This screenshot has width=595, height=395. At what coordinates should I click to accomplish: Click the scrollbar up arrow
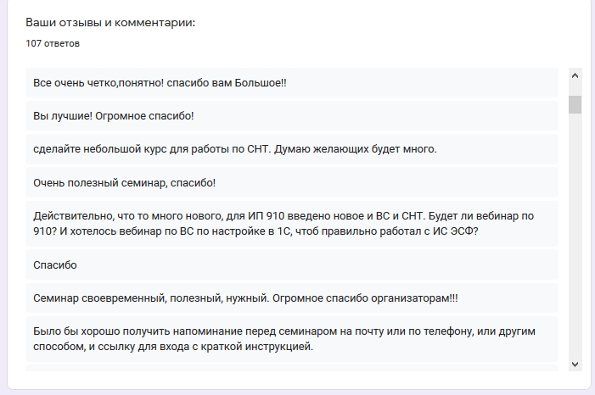[575, 75]
